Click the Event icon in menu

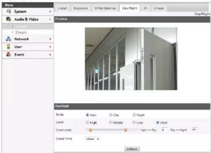coord(9,54)
